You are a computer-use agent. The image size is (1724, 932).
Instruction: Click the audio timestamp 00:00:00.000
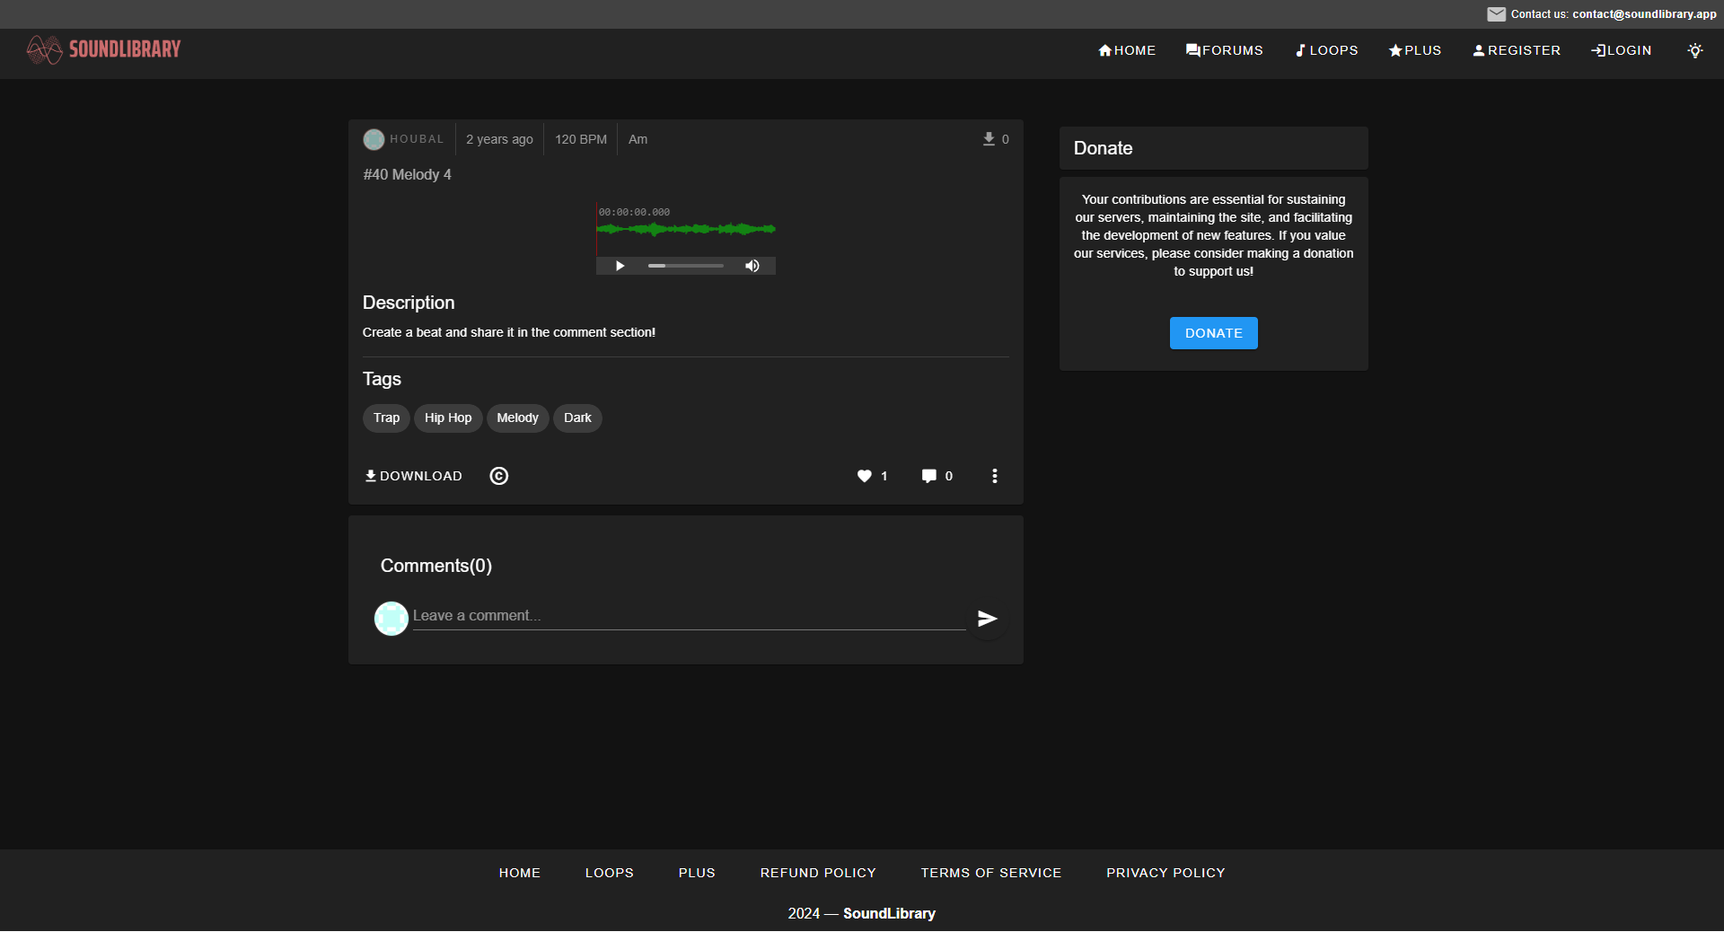(635, 213)
